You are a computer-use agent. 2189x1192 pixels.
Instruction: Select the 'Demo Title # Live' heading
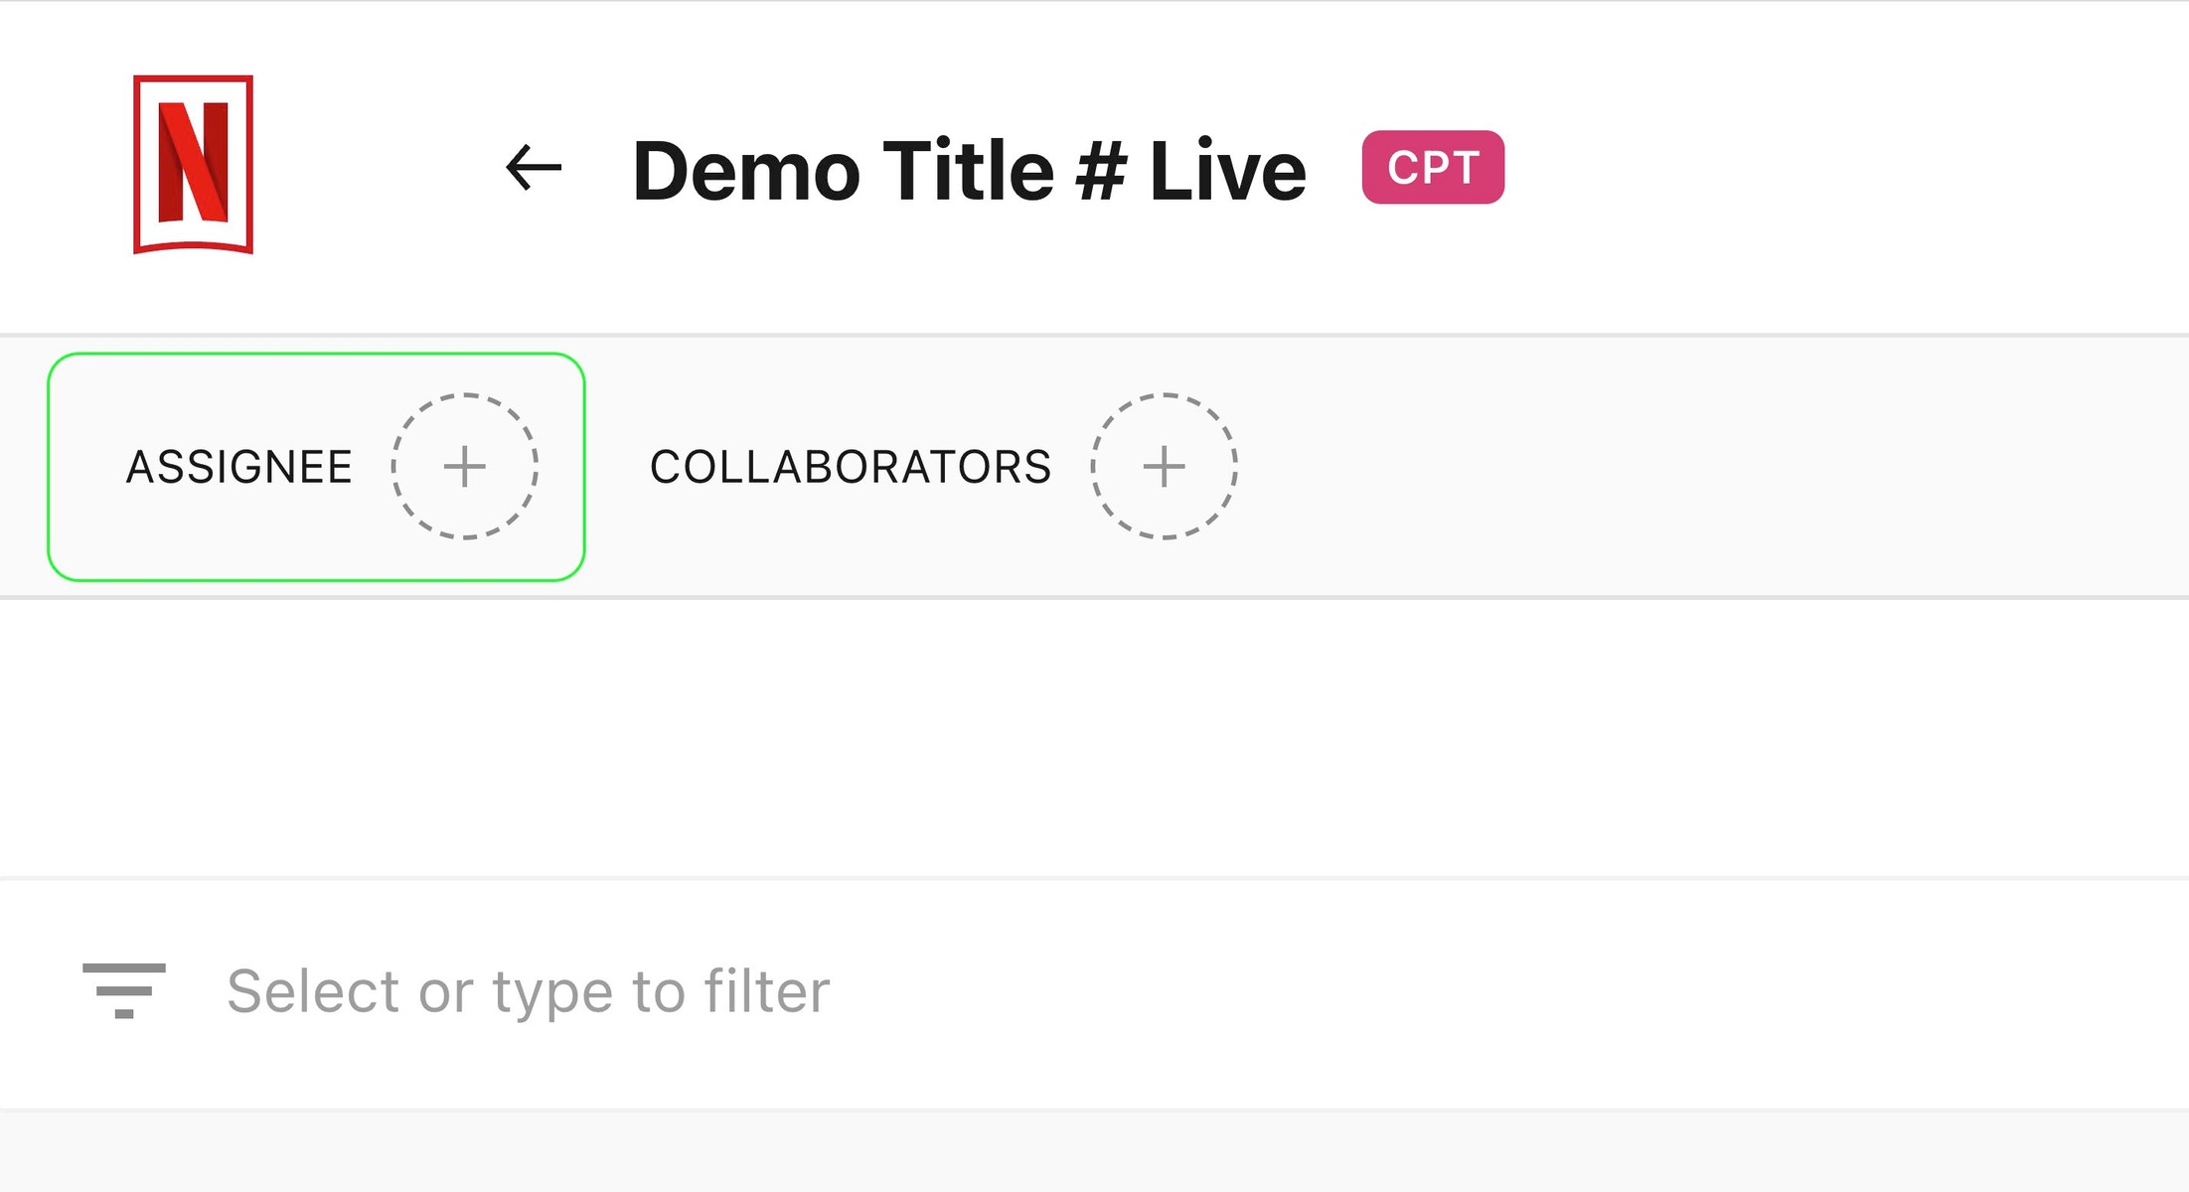(x=969, y=171)
